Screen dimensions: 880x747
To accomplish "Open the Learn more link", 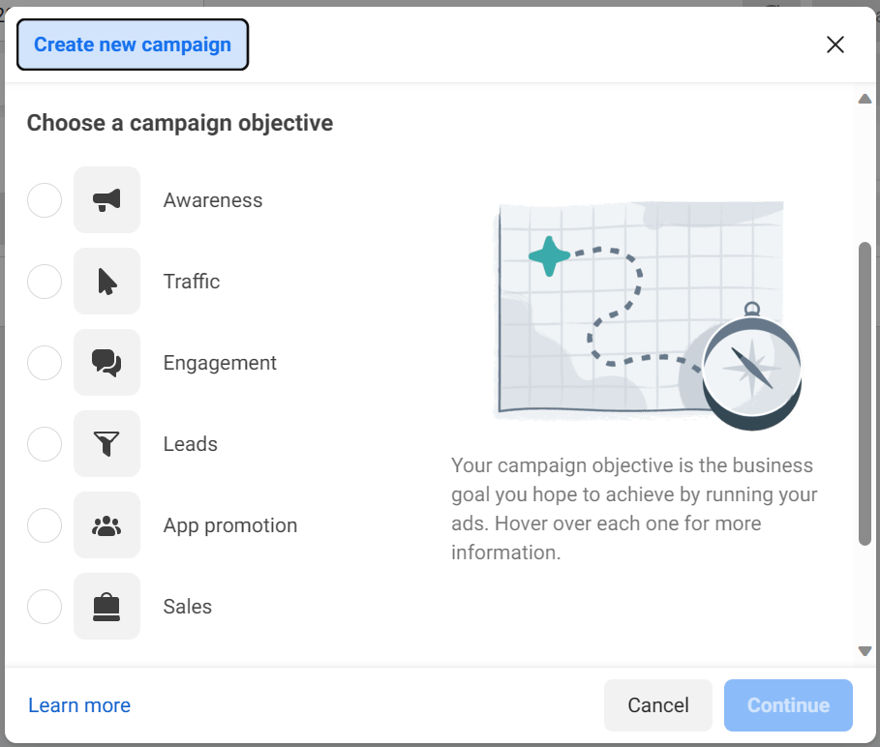I will click(x=79, y=705).
